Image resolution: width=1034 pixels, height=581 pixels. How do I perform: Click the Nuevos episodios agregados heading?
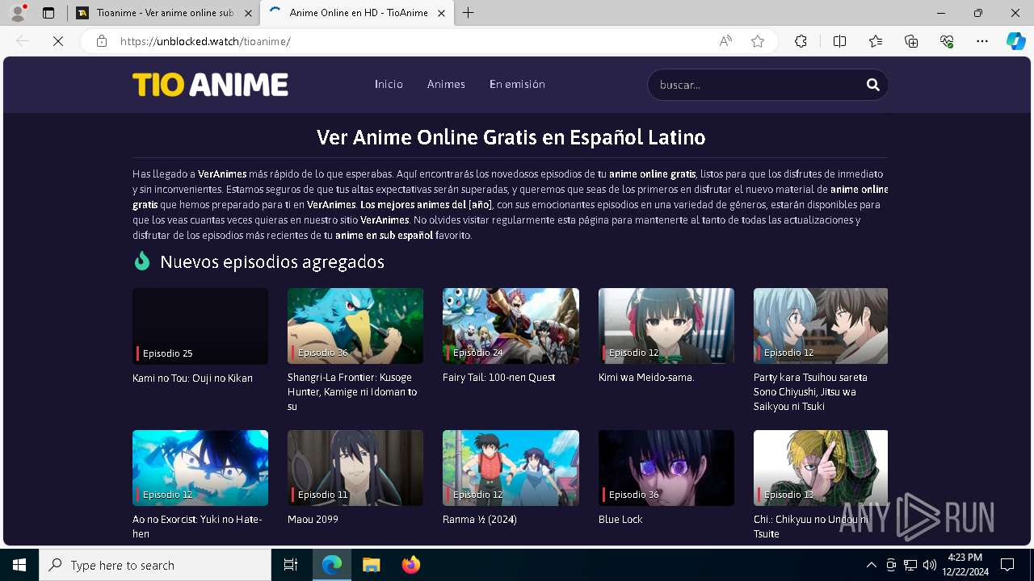[272, 261]
